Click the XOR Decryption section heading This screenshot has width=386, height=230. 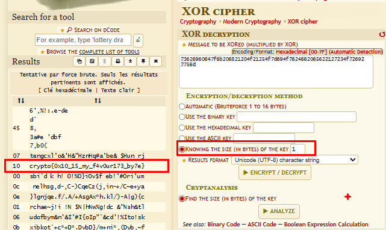216,34
